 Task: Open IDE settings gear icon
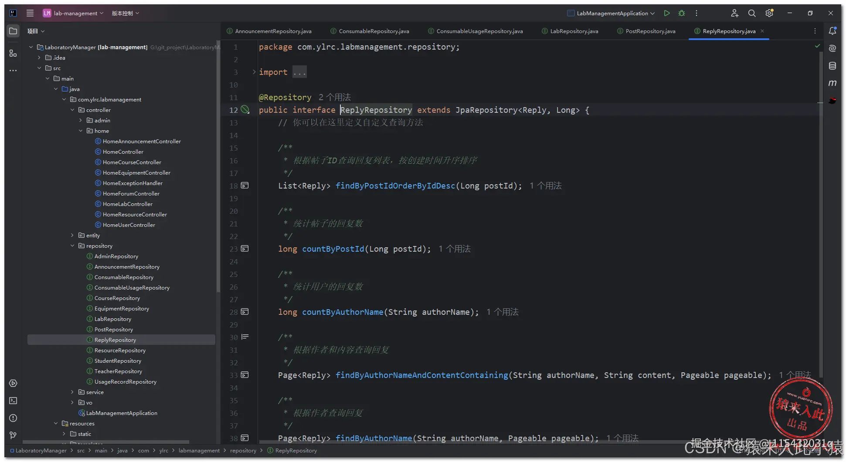(769, 13)
